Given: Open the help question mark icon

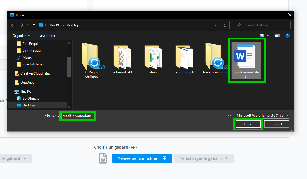Looking at the screenshot, I should pos(288,36).
